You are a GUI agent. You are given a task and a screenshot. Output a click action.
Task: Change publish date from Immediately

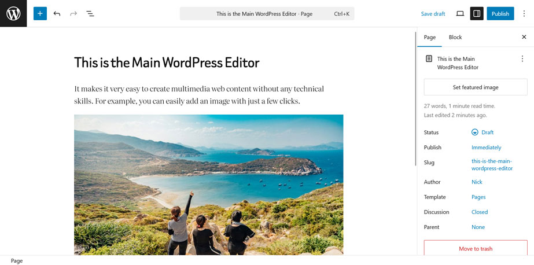pyautogui.click(x=486, y=148)
